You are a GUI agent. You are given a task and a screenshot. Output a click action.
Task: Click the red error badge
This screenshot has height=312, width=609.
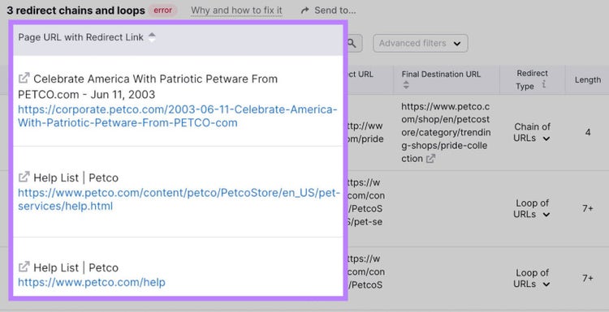(x=162, y=11)
